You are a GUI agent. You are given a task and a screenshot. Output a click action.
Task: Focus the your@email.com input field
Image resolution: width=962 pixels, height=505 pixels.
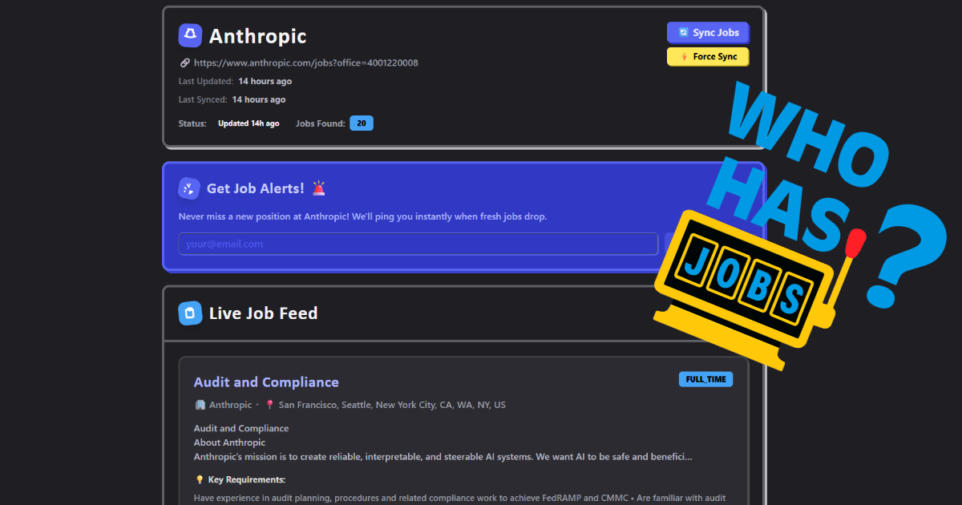coord(418,244)
